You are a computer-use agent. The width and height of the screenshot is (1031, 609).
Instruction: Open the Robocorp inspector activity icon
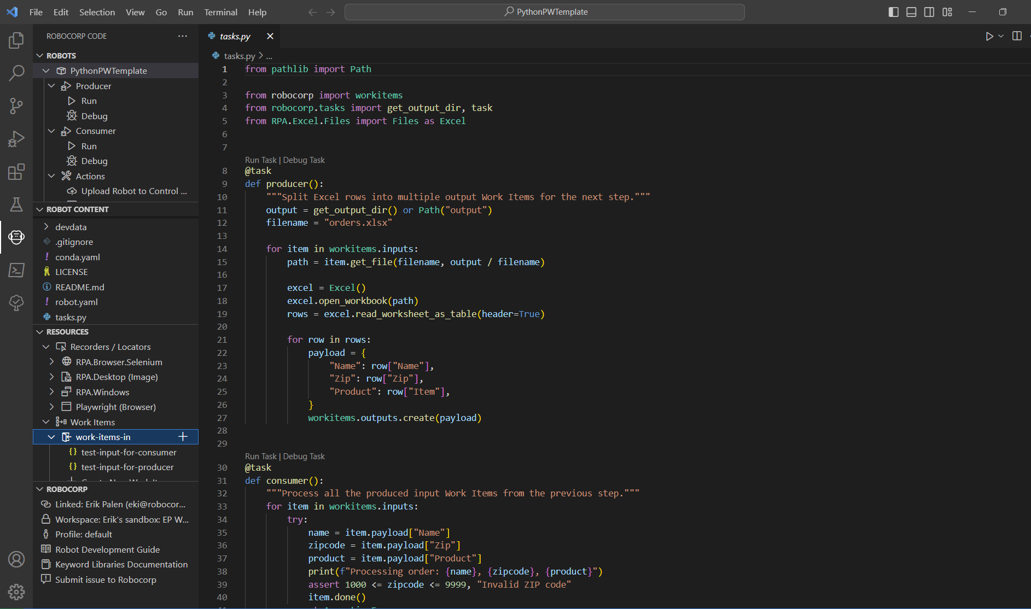(16, 302)
